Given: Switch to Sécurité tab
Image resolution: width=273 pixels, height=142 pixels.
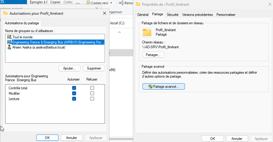Looking at the screenshot, I should click(x=173, y=15).
